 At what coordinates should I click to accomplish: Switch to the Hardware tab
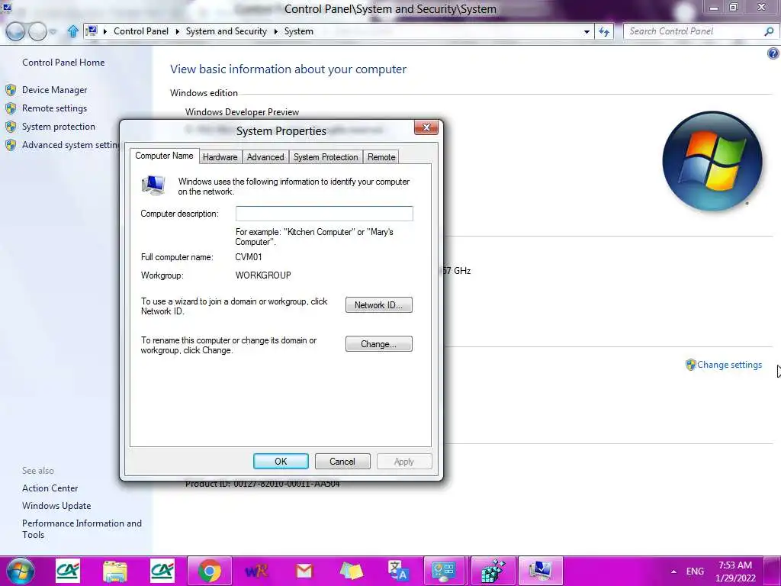(220, 157)
